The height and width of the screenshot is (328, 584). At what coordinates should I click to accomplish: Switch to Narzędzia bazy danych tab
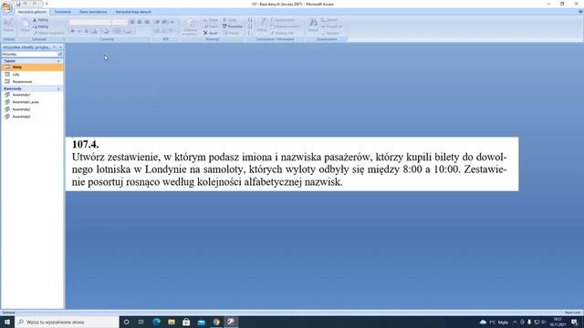coord(133,12)
